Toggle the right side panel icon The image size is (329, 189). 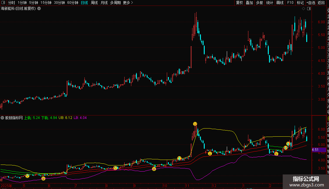click(309, 9)
